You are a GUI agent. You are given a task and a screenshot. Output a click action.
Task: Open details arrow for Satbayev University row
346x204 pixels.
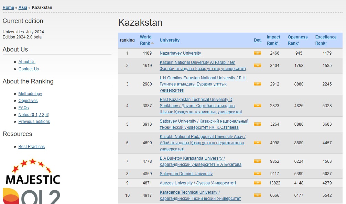[x=257, y=124]
